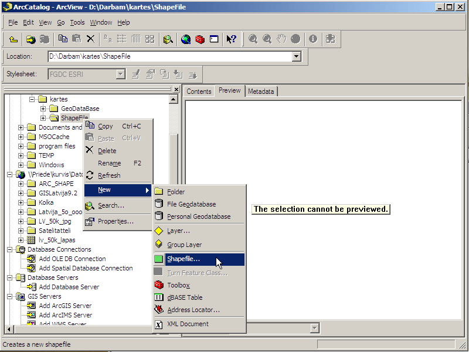Click Add ArcIMS Server
The height and width of the screenshot is (352, 469).
coord(66,315)
